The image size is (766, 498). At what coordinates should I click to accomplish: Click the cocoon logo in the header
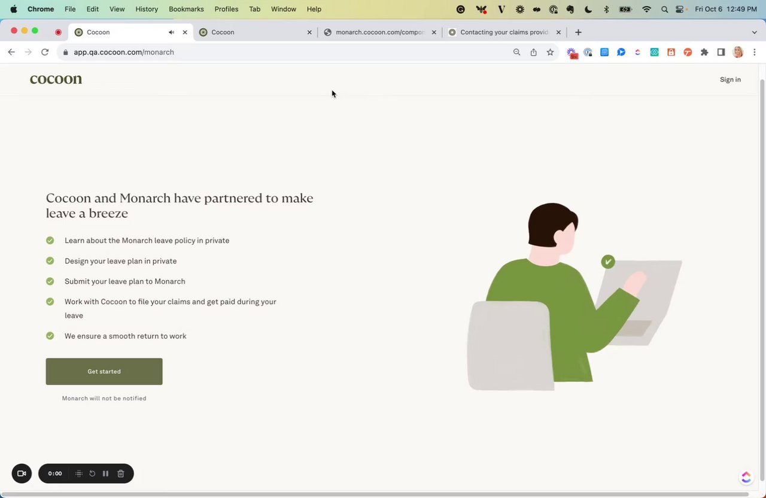[56, 79]
